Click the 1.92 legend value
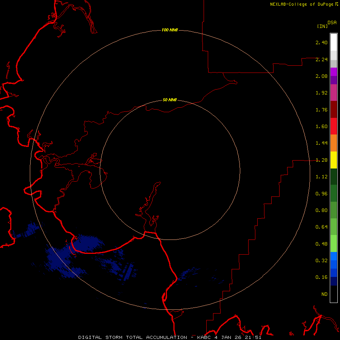Image resolution: width=340 pixels, height=340 pixels. click(321, 93)
